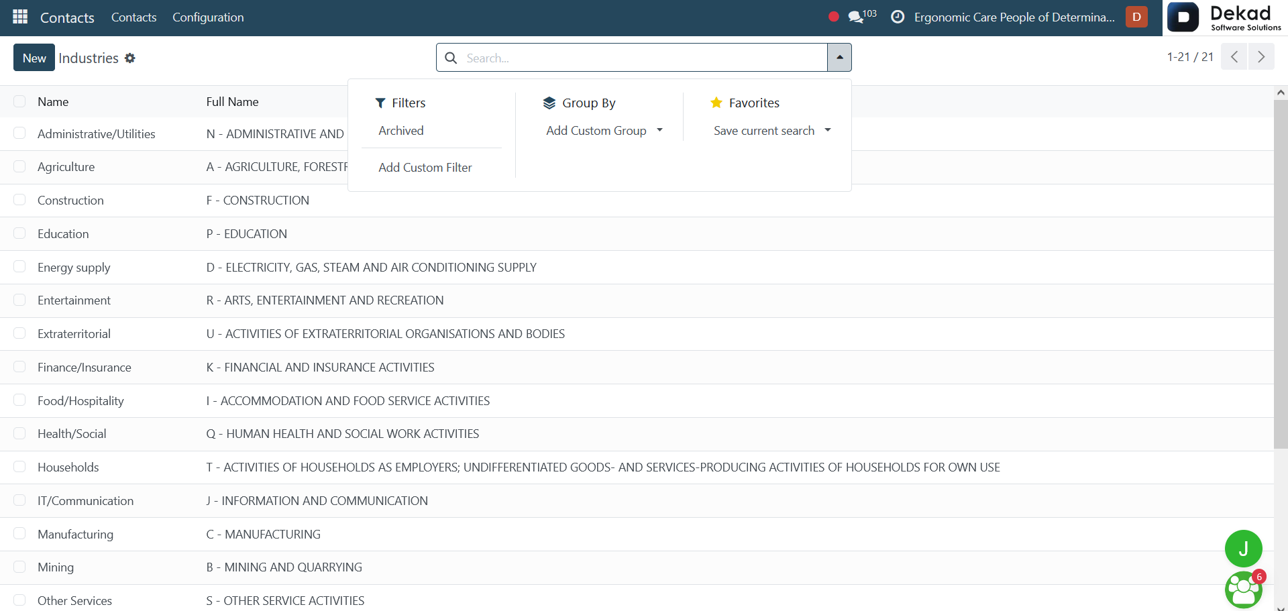
Task: Toggle the select-all header checkbox
Action: (x=19, y=101)
